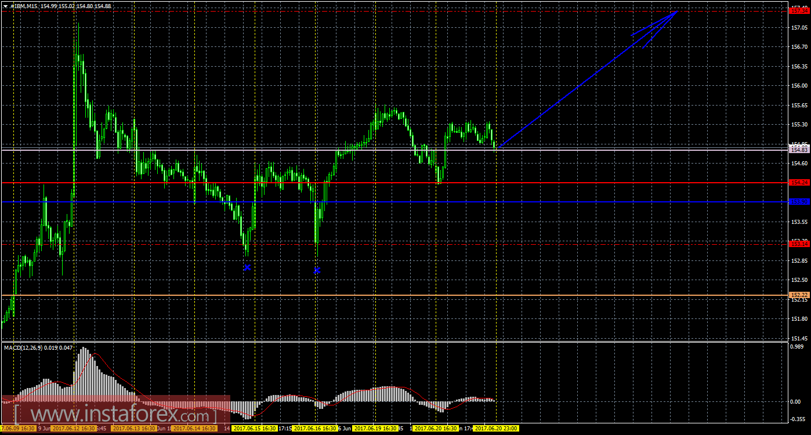This screenshot has width=811, height=435.
Task: Click the 2017.06.12 16:30 date label
Action: (x=73, y=429)
